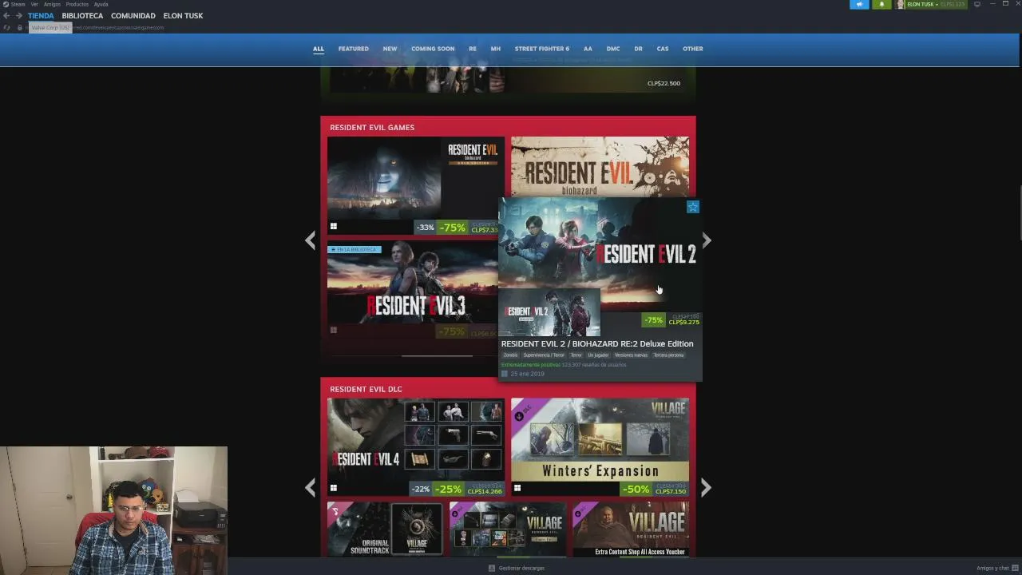Click next arrow of Resident Evil DLC carousel

click(706, 487)
